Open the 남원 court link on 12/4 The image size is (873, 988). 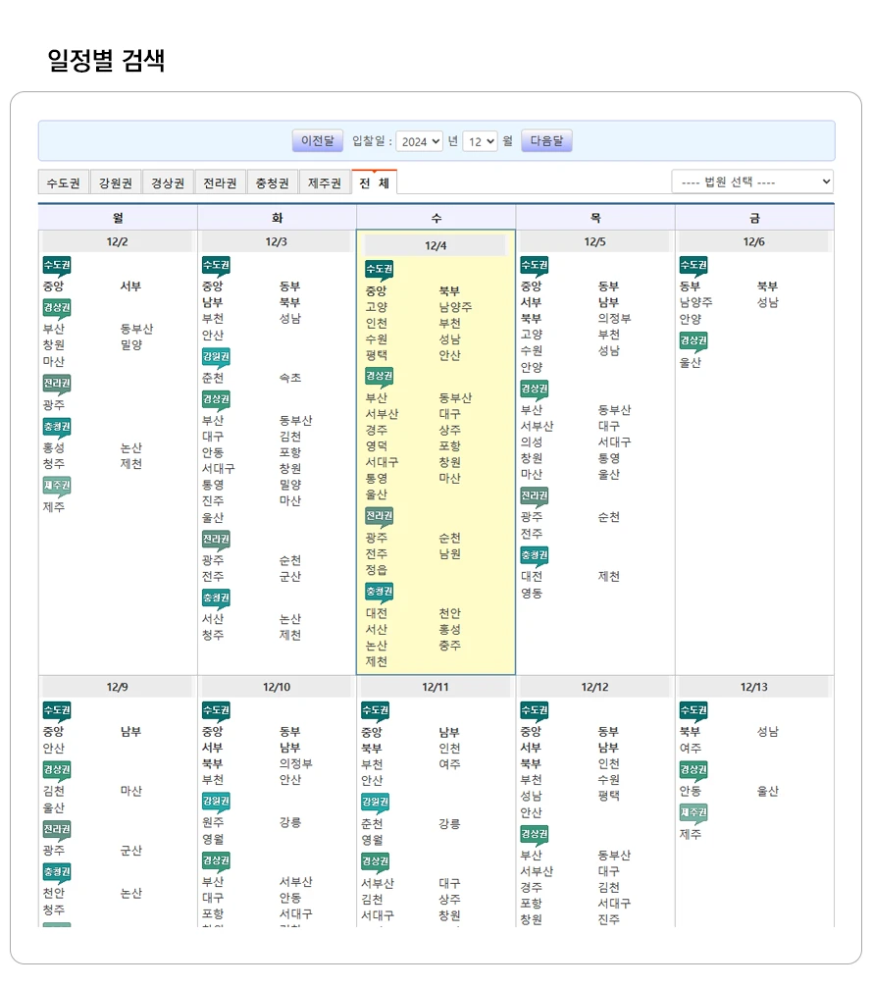tap(449, 554)
